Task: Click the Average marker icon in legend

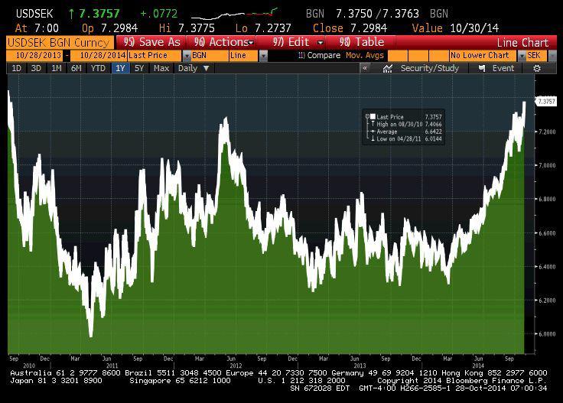Action: [372, 132]
